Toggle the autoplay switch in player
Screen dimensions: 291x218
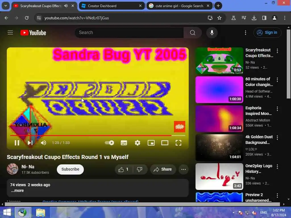click(x=109, y=143)
